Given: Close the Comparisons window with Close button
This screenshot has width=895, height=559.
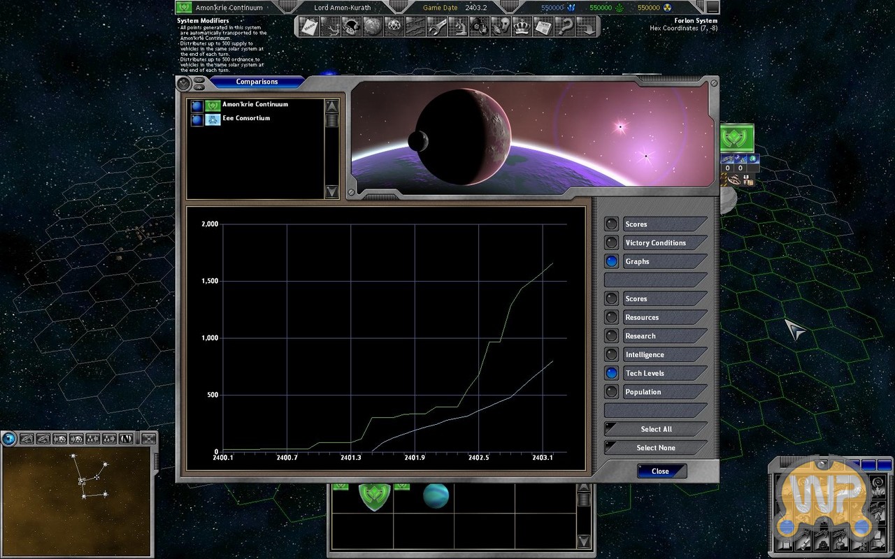Looking at the screenshot, I should tap(661, 471).
